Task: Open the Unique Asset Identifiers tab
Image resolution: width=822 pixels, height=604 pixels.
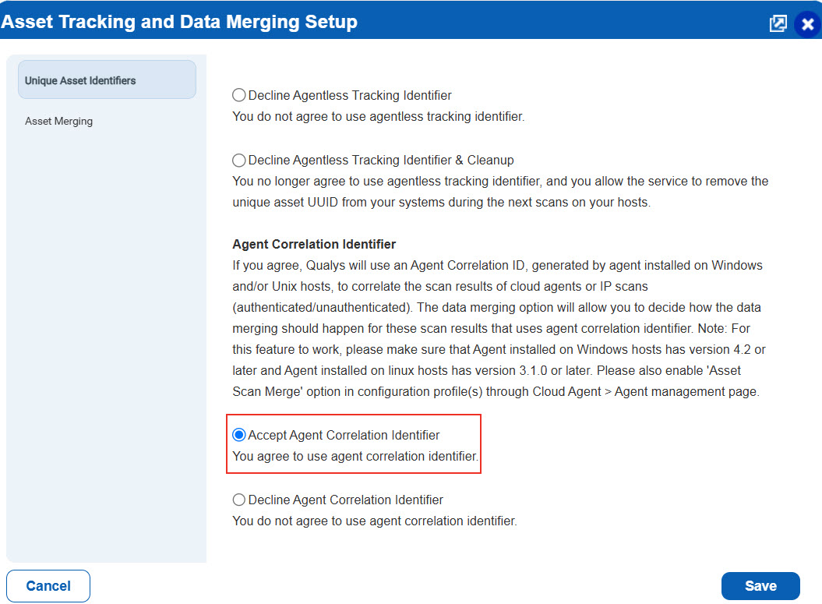Action: click(107, 80)
